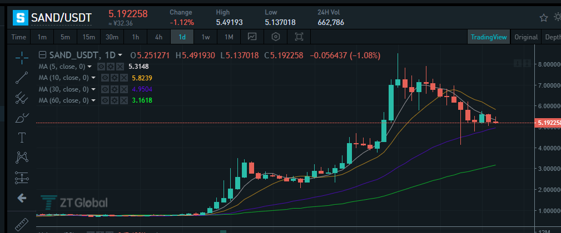Select the ruler measure tool

pyautogui.click(x=22, y=225)
